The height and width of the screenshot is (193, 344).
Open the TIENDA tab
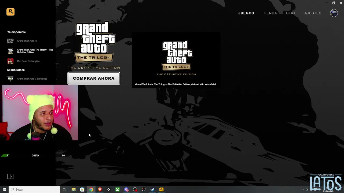click(270, 13)
